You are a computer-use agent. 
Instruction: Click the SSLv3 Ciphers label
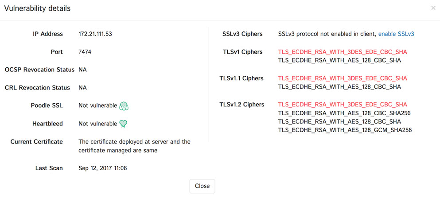coord(242,34)
